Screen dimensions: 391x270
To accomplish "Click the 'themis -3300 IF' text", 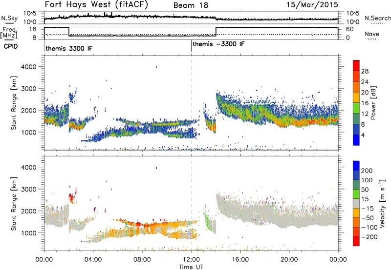I will tap(218, 44).
